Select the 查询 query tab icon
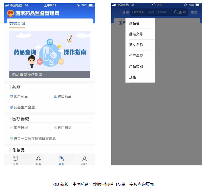Image resolution: width=206 pixels, height=189 pixels. (61, 159)
